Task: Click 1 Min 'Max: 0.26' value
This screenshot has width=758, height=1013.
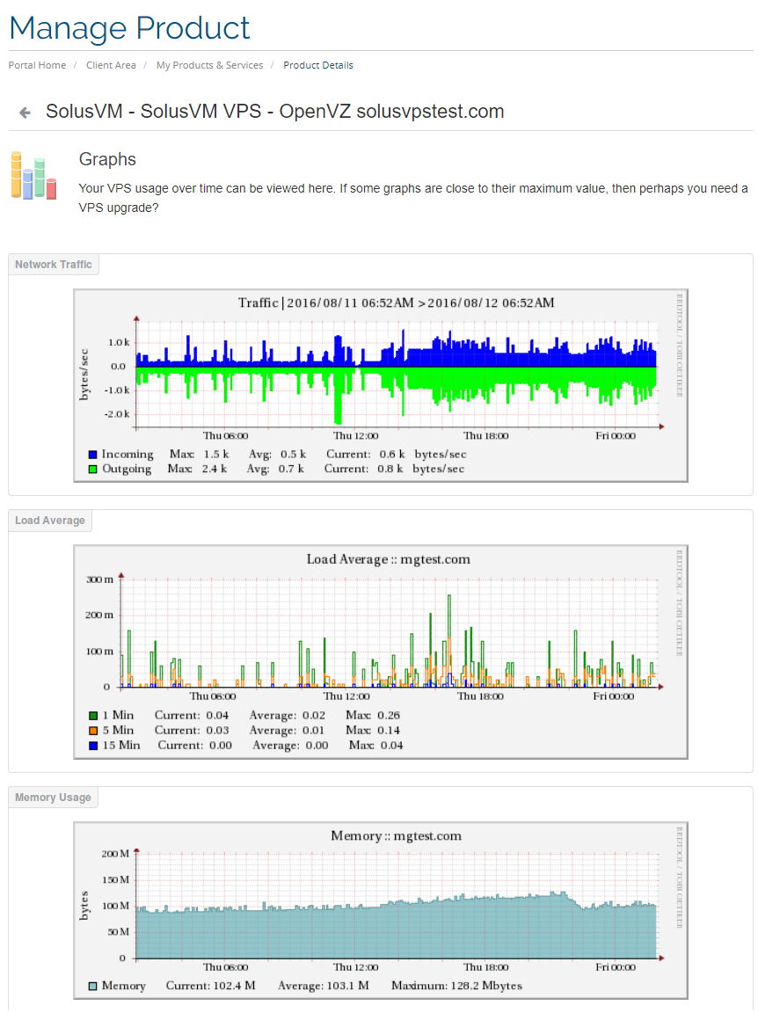Action: [373, 716]
